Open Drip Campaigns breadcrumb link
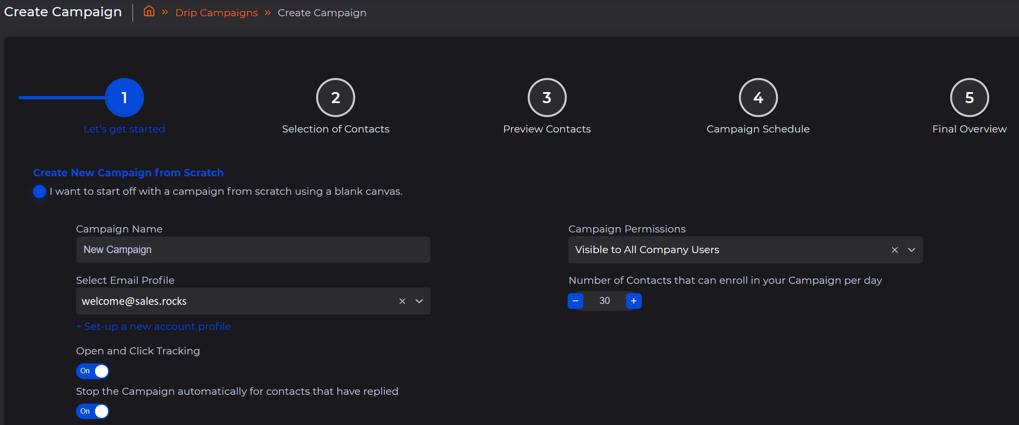This screenshot has height=425, width=1019. pos(216,13)
